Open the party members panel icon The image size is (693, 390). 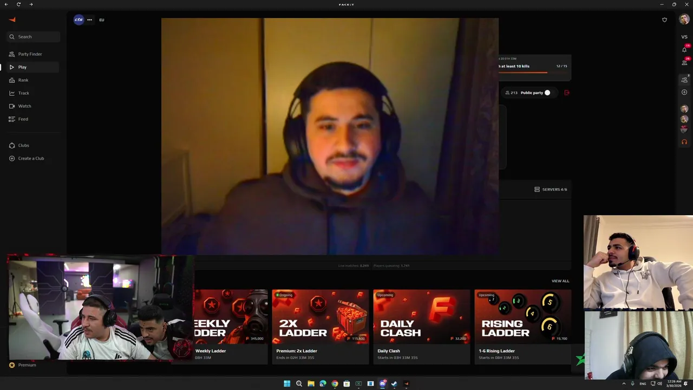point(684,80)
